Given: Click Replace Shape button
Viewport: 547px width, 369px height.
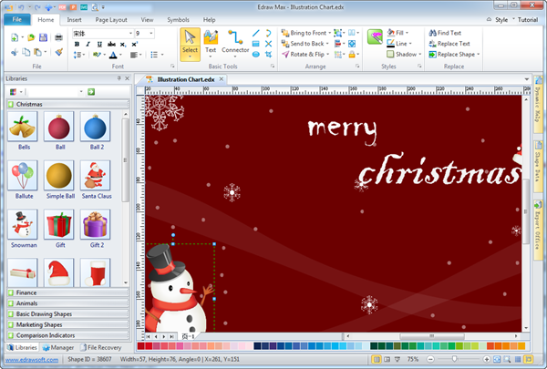Looking at the screenshot, I should click(x=454, y=55).
